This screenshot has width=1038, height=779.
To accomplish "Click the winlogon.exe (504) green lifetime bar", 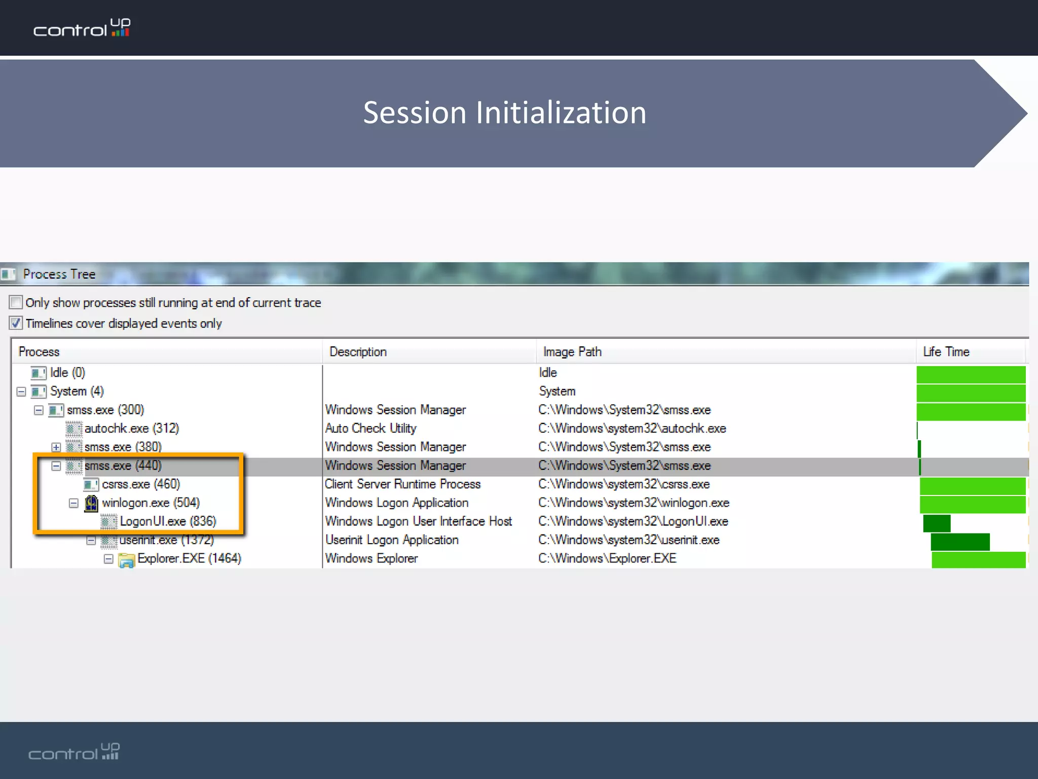I will click(x=973, y=505).
